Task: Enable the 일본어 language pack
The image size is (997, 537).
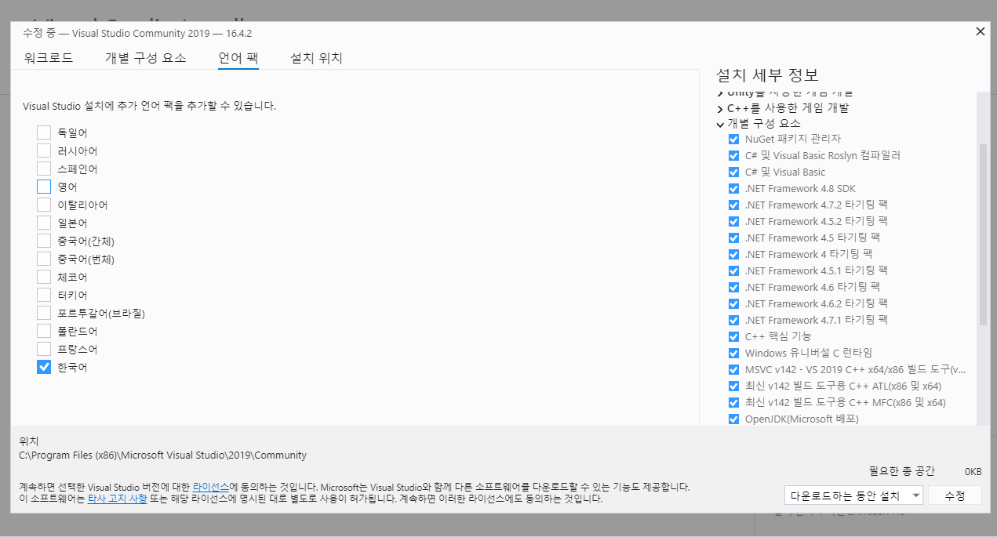Action: [44, 223]
